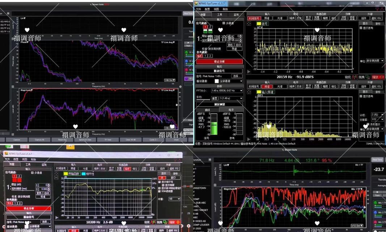Click the blue TF trace icon in the Smaart Phase window
386x232 pixels.
point(187,61)
